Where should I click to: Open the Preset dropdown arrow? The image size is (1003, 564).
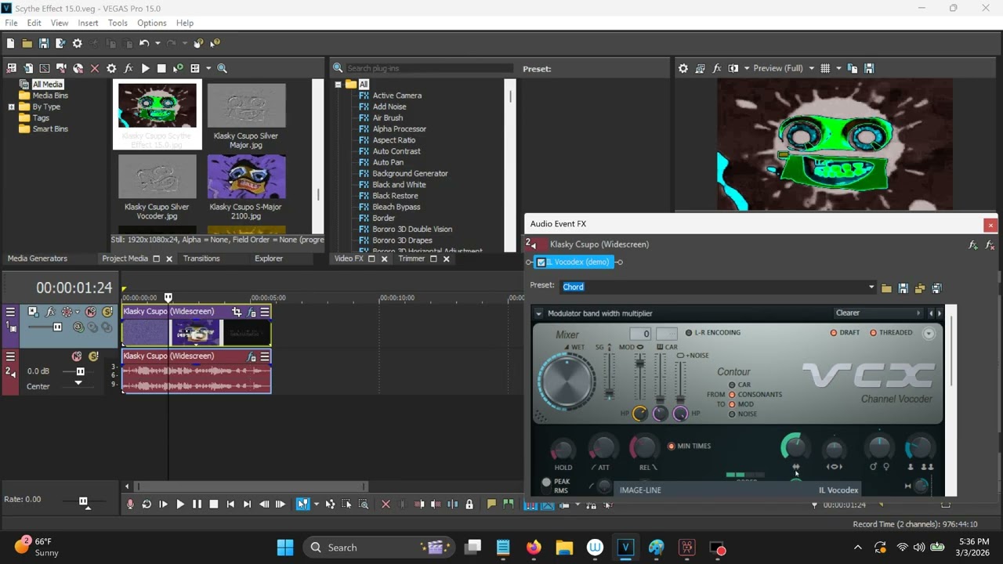pos(871,287)
